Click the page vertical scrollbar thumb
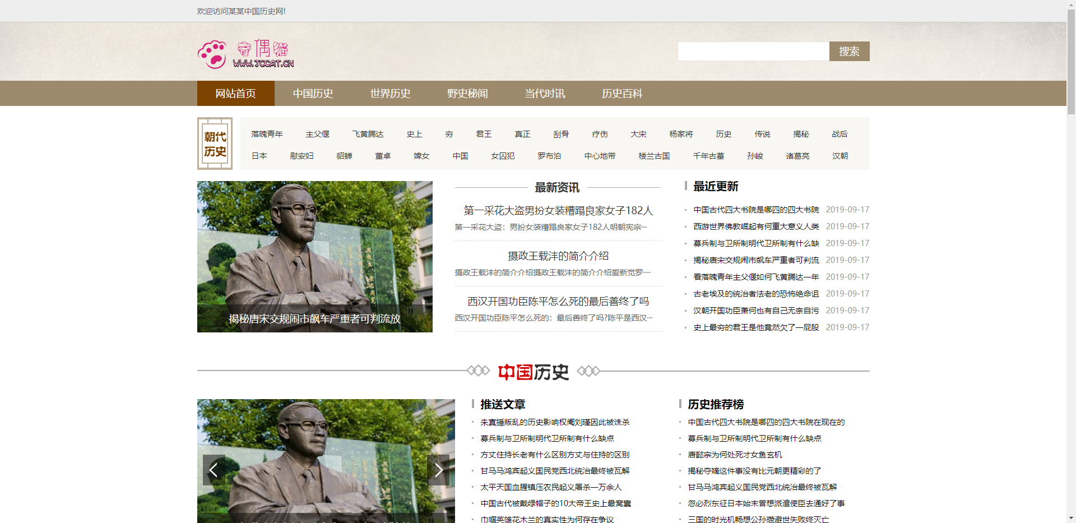This screenshot has height=523, width=1076. point(1071,62)
